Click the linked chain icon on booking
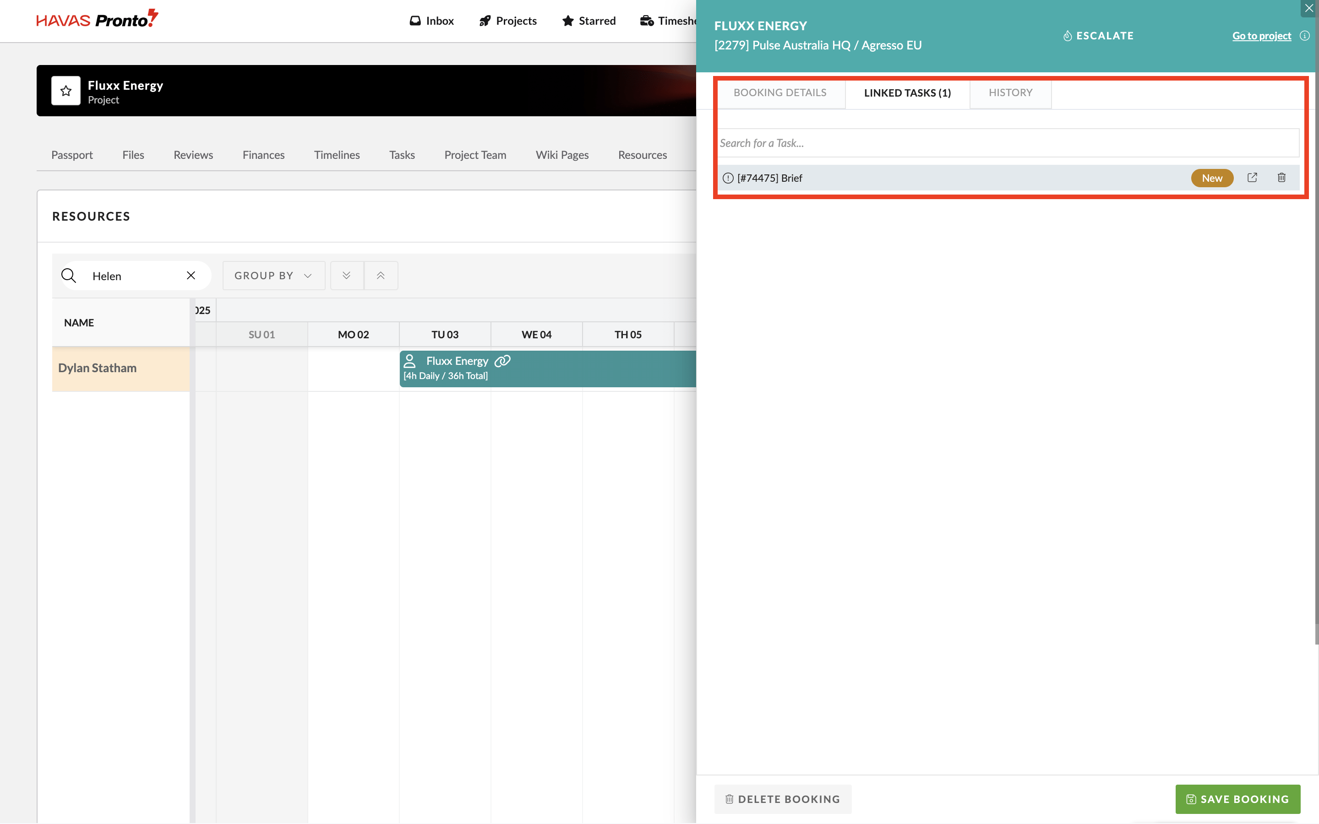 point(502,361)
